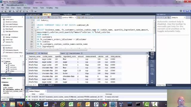Open Client Connections in Navigator
Viewport: 191px width, 107px height.
click(11, 22)
